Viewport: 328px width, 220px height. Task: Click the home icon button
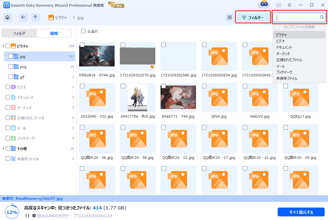(x=7, y=17)
